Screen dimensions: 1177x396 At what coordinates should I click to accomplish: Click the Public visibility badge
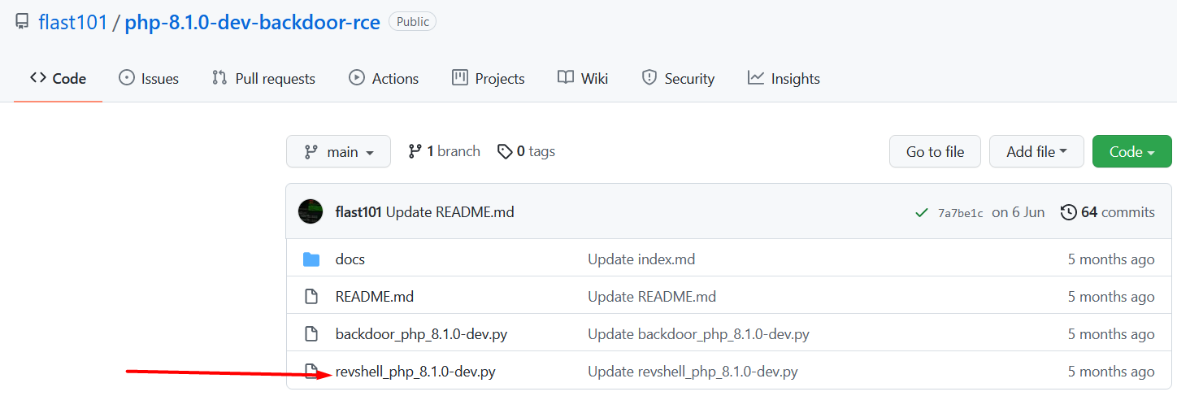click(x=413, y=22)
